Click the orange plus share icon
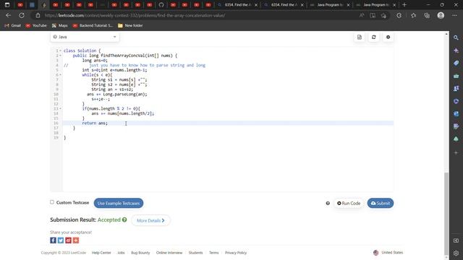Image resolution: width=463 pixels, height=260 pixels. pos(76,240)
